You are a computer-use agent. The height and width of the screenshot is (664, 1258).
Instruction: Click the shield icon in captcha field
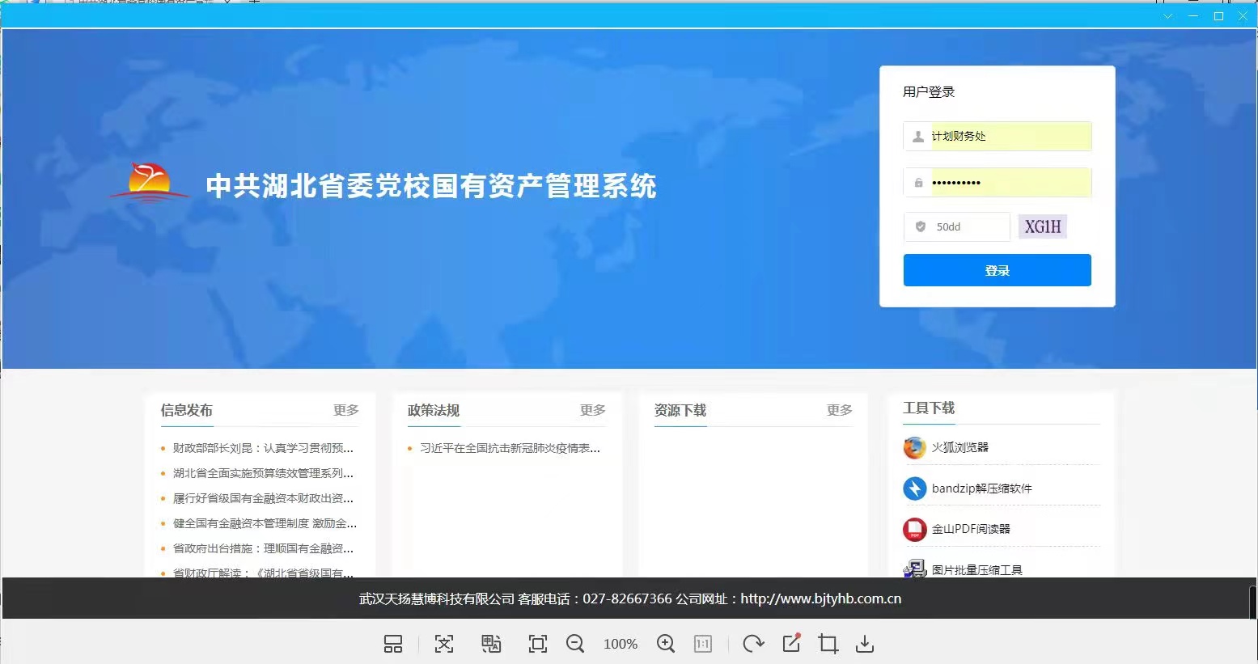coord(920,226)
